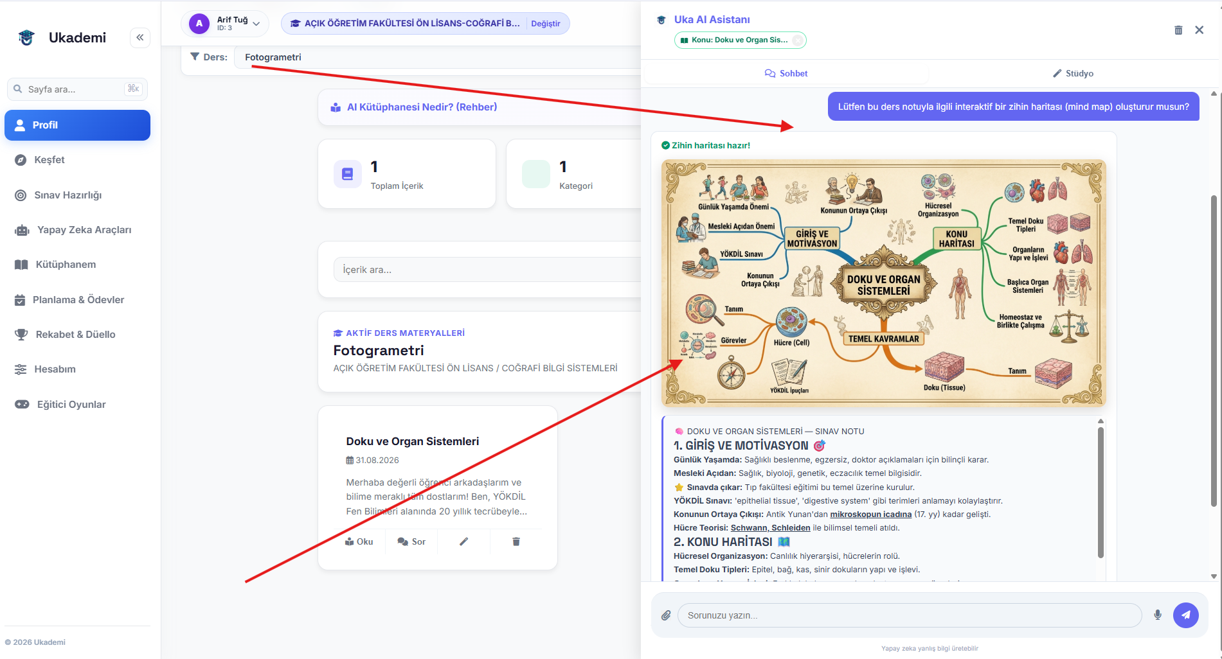Close the Uka AI Asistanı panel
1222x659 pixels.
pos(1199,30)
